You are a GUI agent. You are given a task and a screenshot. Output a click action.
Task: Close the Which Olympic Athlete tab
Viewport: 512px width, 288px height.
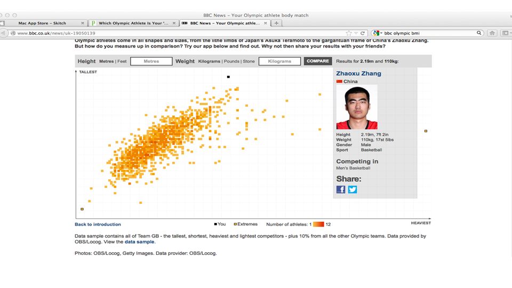[174, 23]
